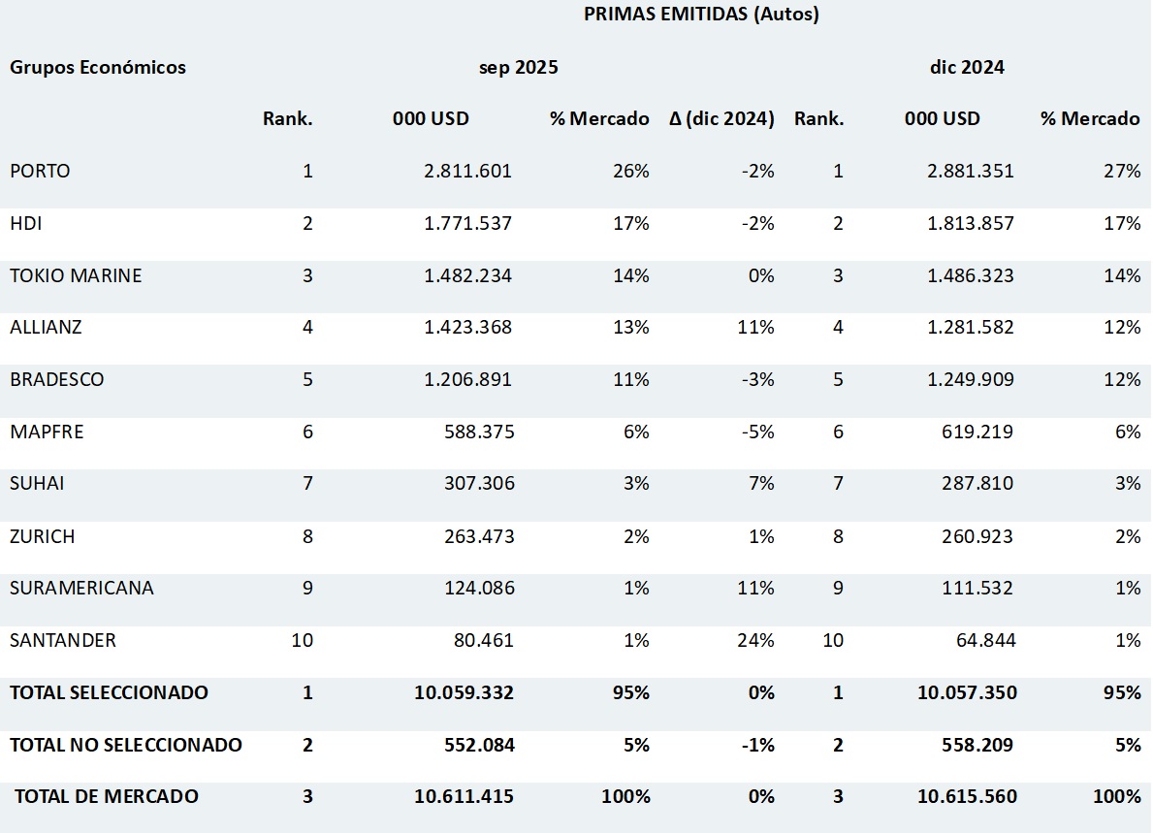Click the SUHAI group name
This screenshot has width=1153, height=833.
click(x=37, y=483)
